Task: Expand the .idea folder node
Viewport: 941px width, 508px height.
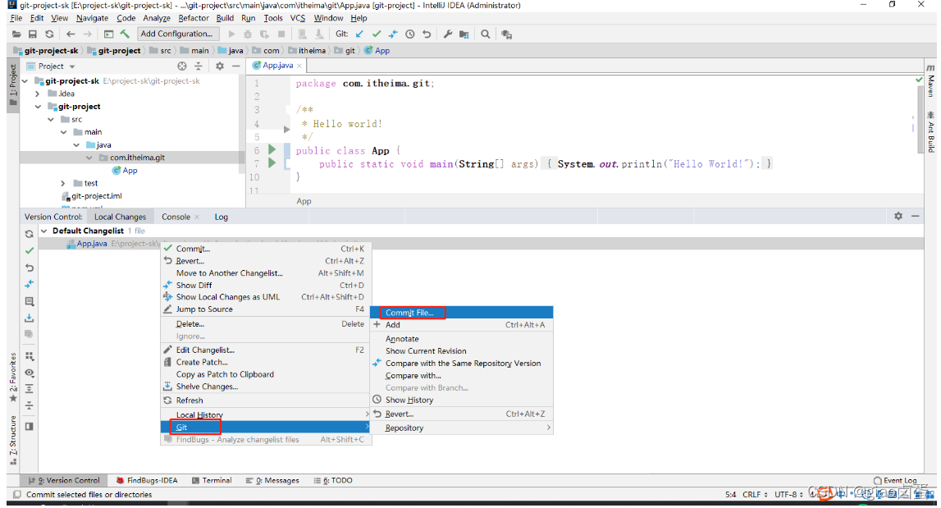Action: pos(38,94)
